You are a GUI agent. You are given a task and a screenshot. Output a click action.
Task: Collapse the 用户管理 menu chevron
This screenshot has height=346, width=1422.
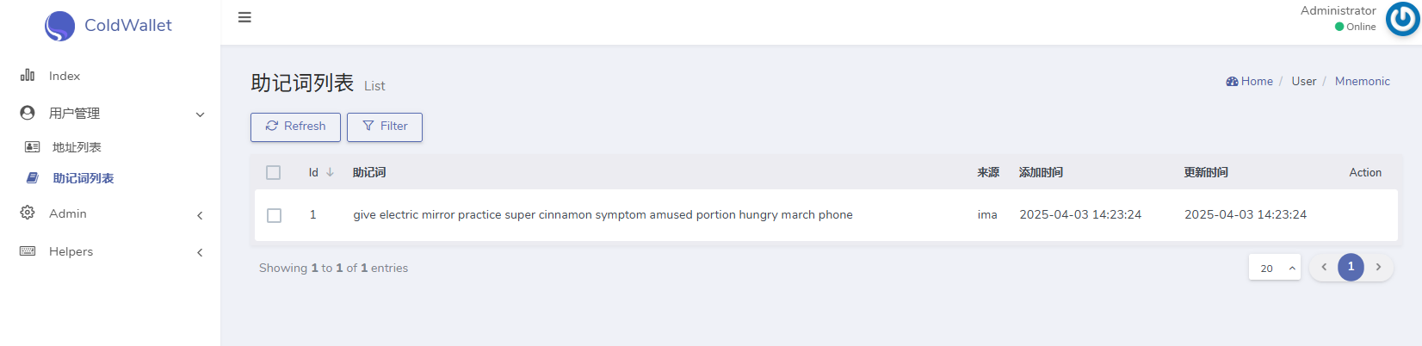pos(200,114)
